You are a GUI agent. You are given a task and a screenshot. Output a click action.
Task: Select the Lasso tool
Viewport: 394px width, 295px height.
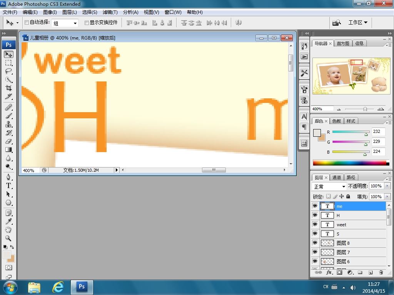pyautogui.click(x=8, y=71)
